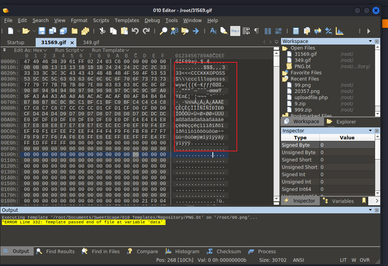Undo the last edit

(135, 31)
